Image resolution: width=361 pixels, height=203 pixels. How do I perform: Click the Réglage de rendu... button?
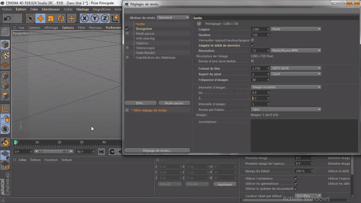[157, 151]
